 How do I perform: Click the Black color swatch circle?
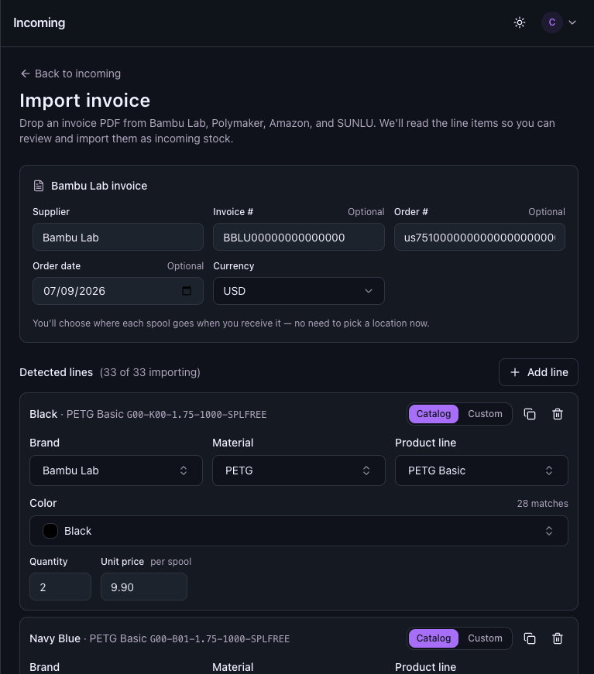tap(50, 531)
